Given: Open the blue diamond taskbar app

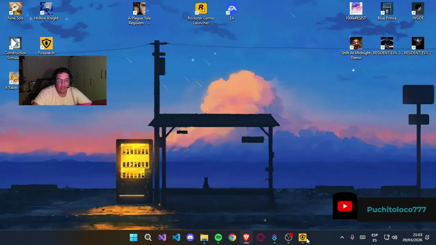Looking at the screenshot, I should tap(274, 238).
